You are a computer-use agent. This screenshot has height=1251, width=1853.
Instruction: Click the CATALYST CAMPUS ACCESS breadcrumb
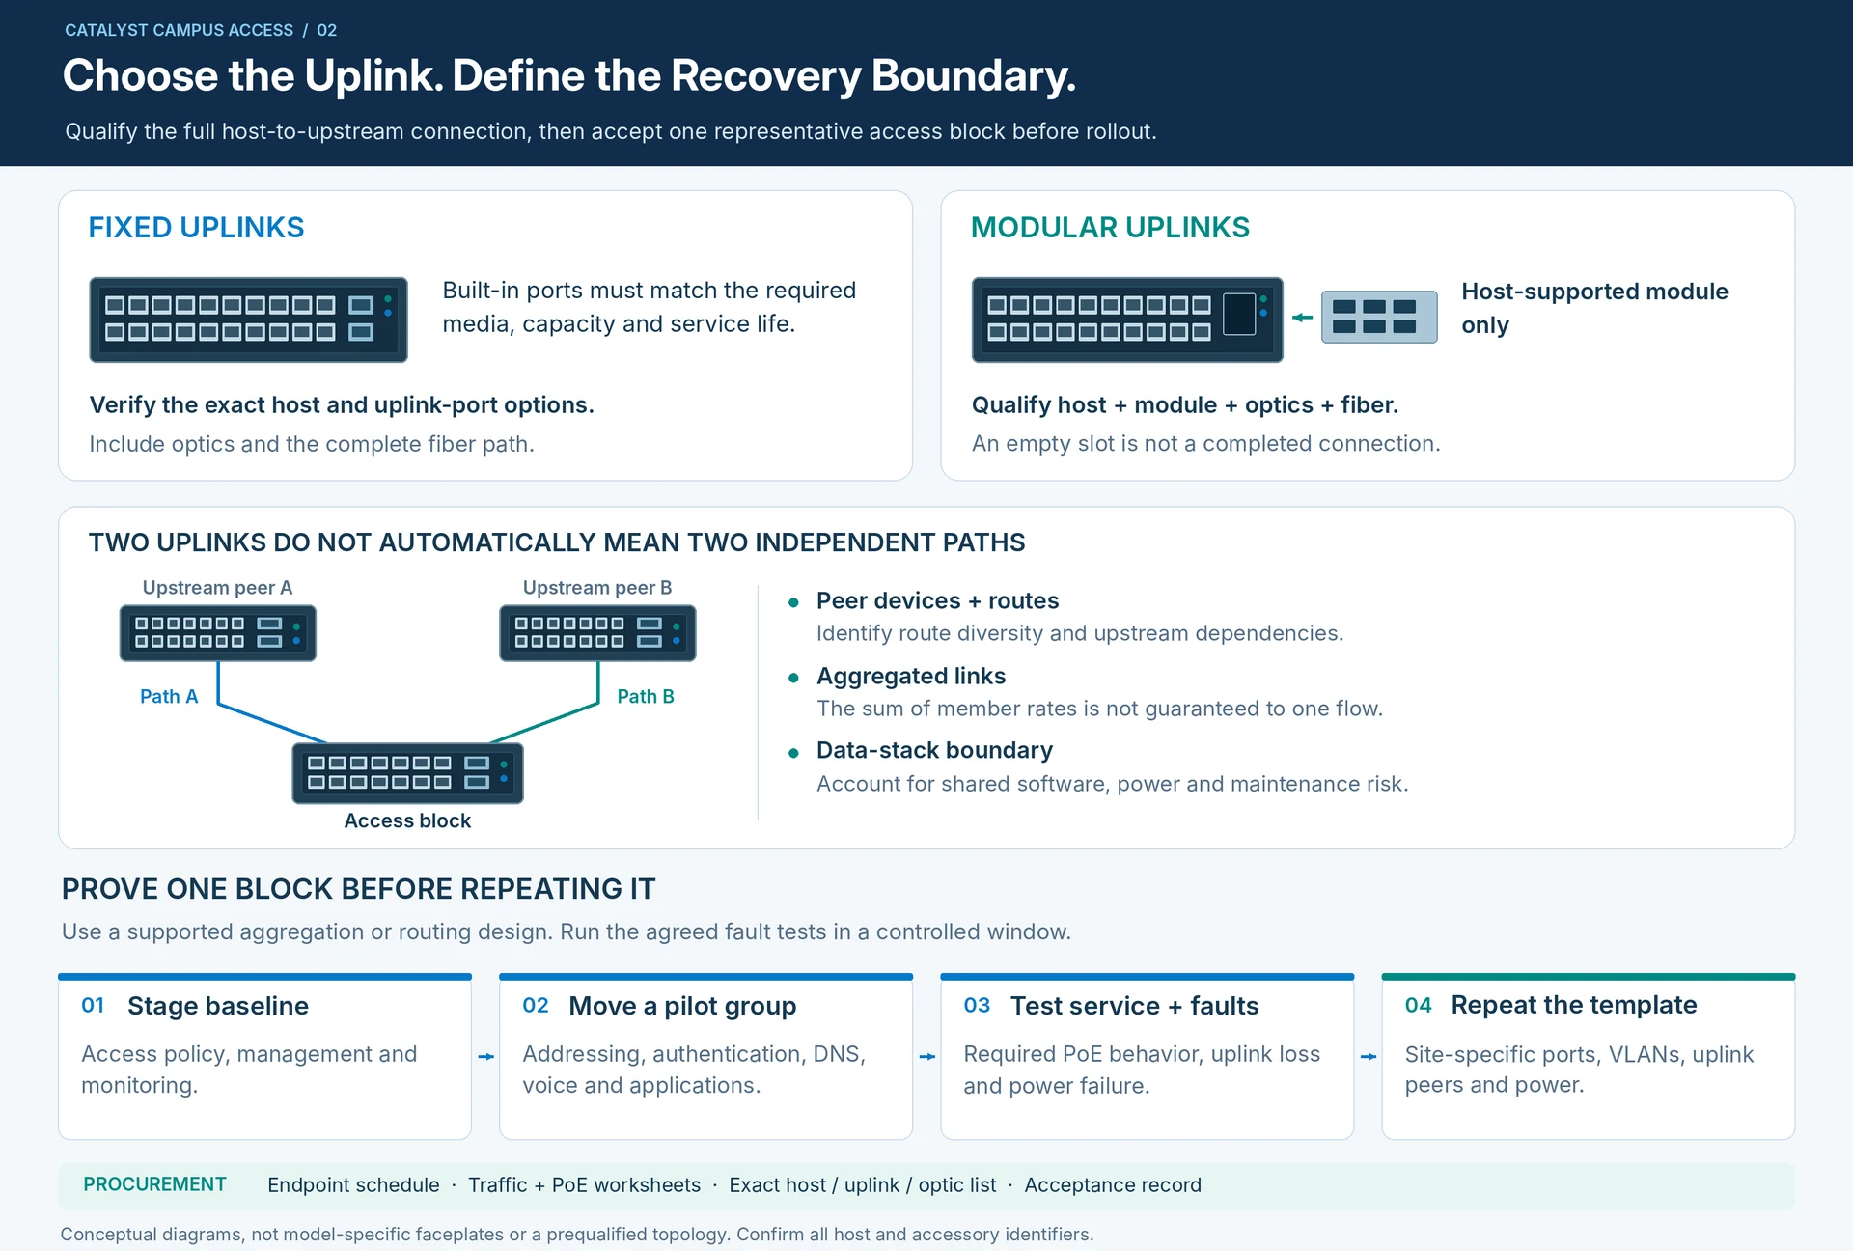[179, 30]
